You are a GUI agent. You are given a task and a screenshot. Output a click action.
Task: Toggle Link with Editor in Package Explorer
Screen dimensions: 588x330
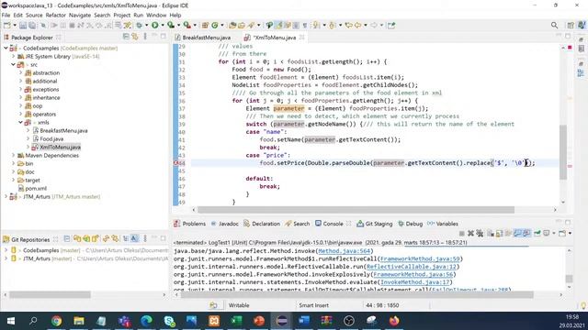[x=135, y=37]
